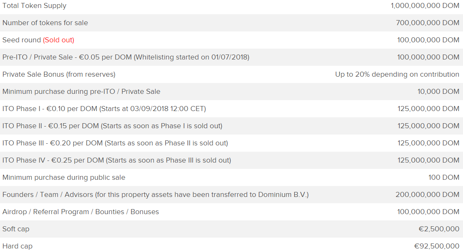Click the Number of tokens for sale row

click(231, 23)
